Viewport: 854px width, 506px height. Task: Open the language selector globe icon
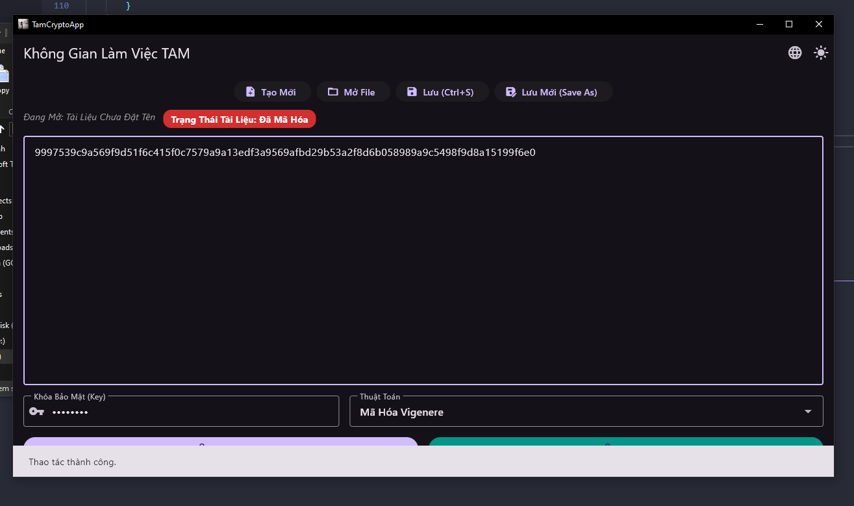pos(795,53)
